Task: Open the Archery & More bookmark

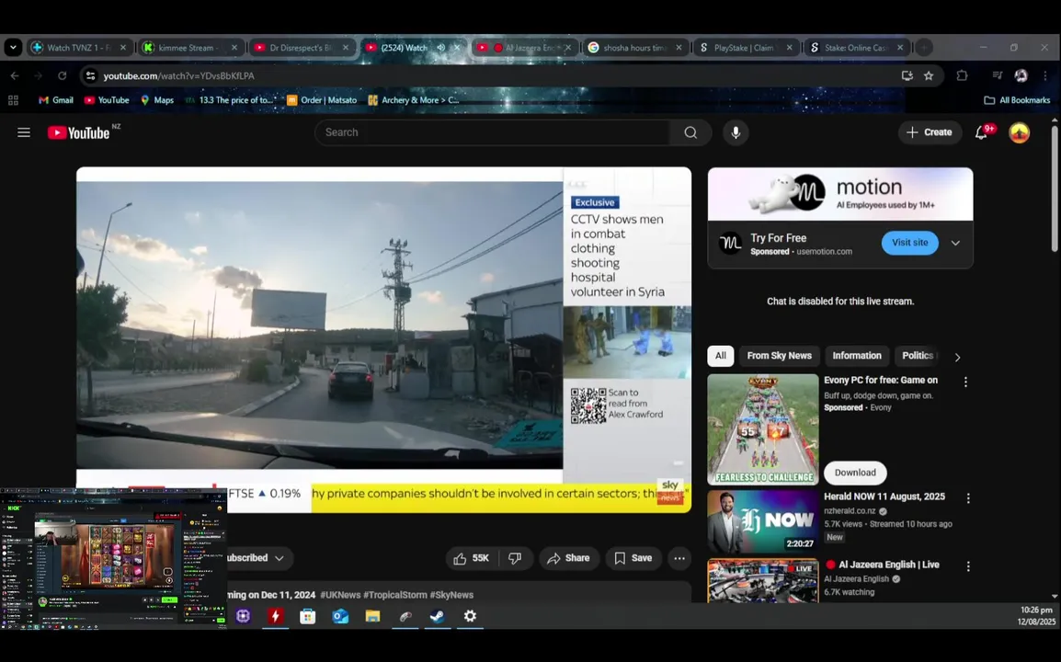Action: (x=414, y=100)
